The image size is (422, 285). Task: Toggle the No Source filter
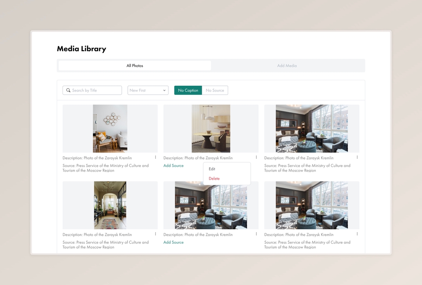215,90
